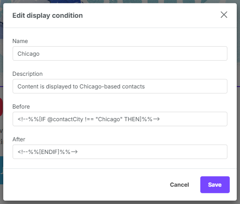Click into the Before condition code field
This screenshot has height=204, width=240.
120,119
